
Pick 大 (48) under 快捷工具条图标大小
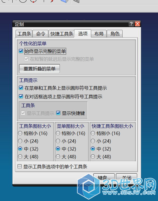93,156
